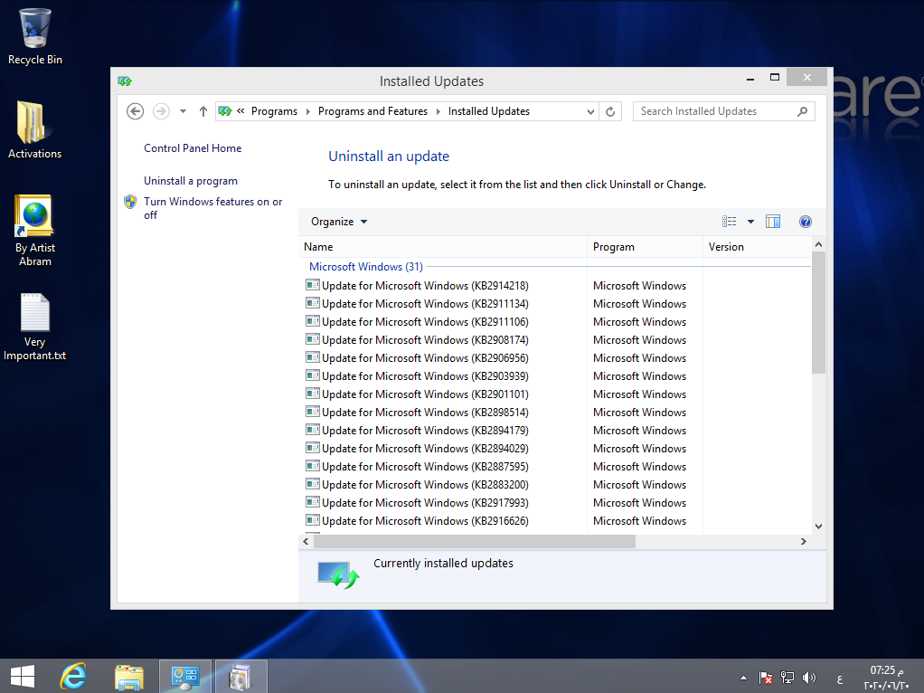Viewport: 924px width, 693px height.
Task: Select the Very Important.txt file
Action: (x=34, y=327)
